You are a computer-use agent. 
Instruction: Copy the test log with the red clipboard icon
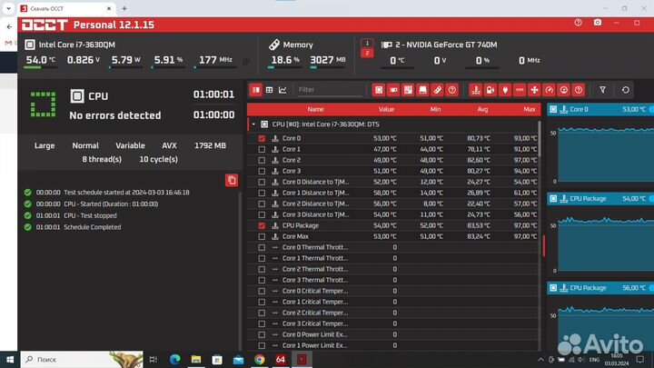(x=232, y=180)
